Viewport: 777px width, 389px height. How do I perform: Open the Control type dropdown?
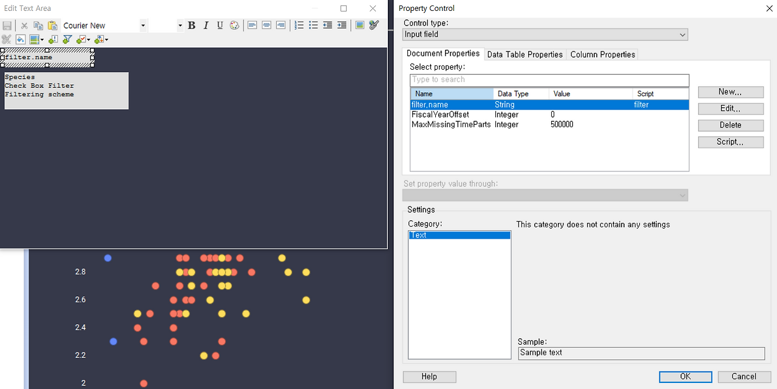click(x=682, y=35)
